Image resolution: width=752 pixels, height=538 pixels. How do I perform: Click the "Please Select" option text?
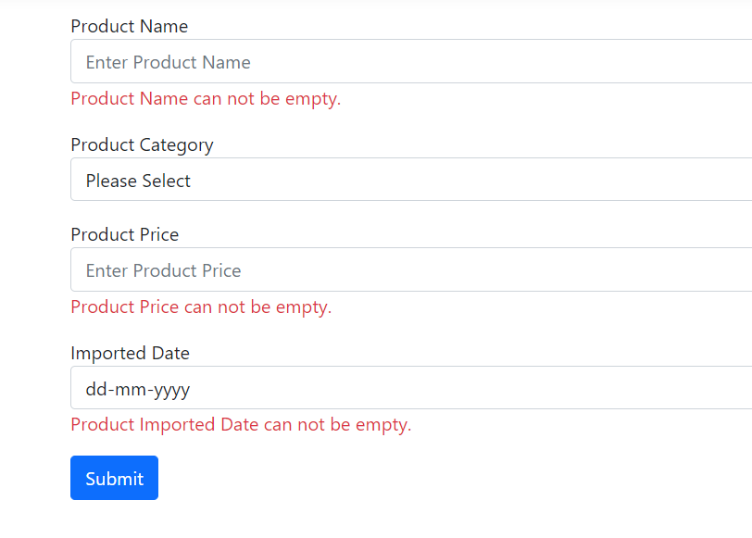pos(138,181)
